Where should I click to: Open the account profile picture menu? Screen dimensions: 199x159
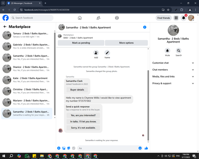[x=191, y=18]
